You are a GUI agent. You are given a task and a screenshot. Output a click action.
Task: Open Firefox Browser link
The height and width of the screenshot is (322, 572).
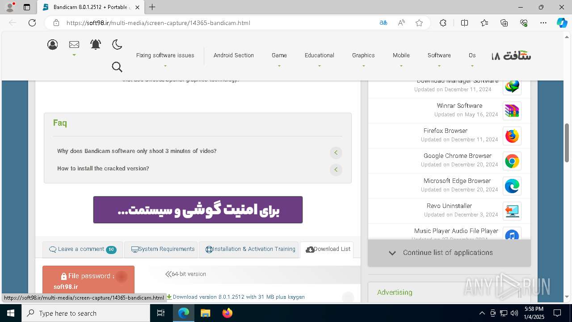tap(445, 131)
